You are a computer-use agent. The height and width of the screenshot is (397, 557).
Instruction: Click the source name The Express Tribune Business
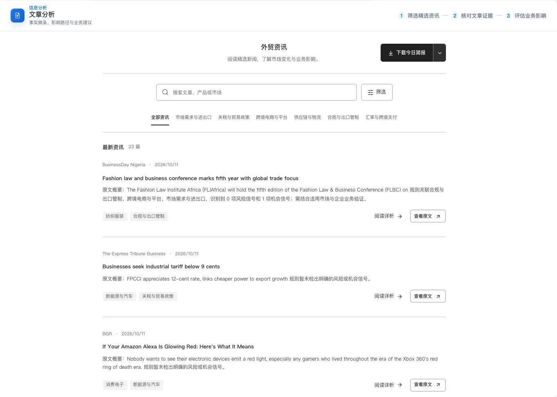134,254
